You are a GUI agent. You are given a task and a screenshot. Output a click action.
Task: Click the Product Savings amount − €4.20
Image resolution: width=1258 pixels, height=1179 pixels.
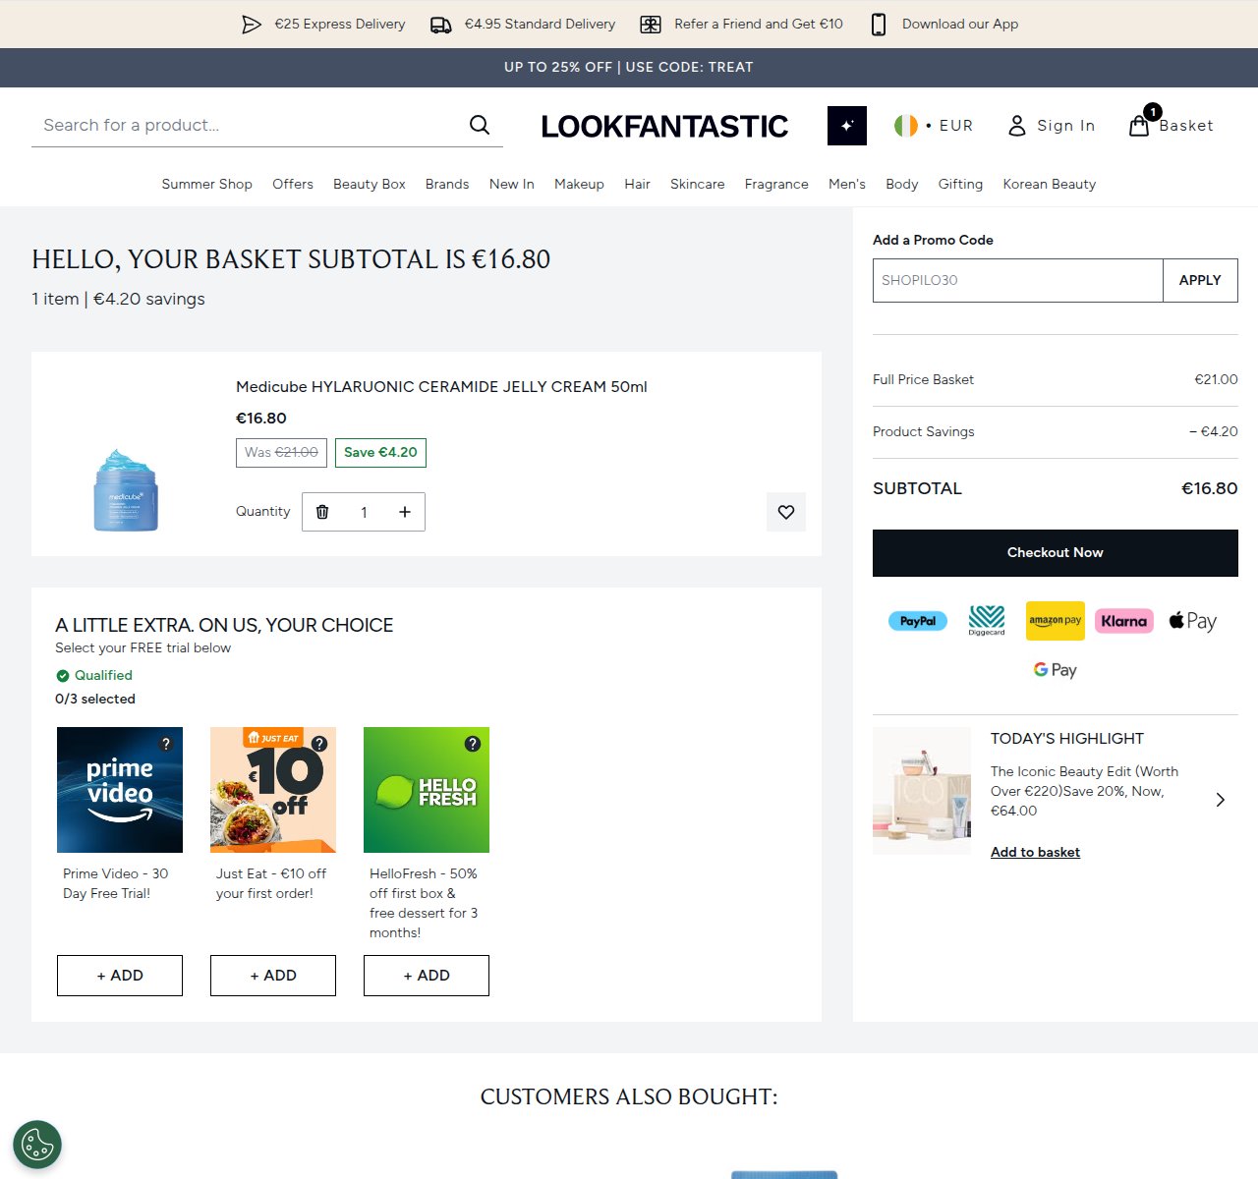pyautogui.click(x=1214, y=431)
